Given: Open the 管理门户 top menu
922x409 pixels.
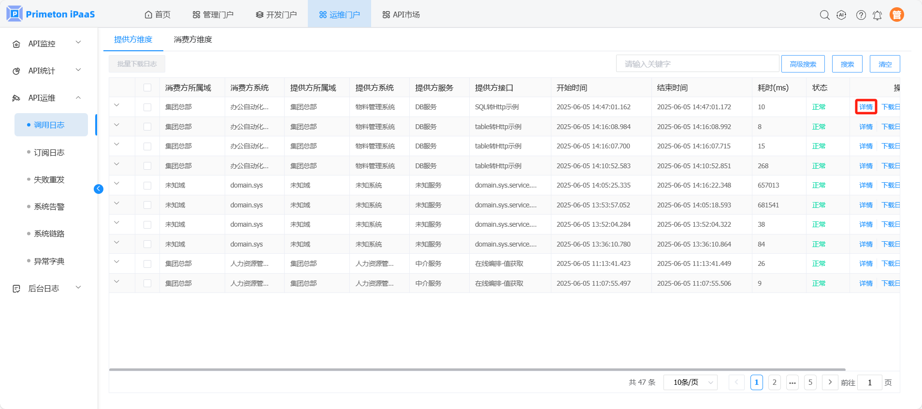Looking at the screenshot, I should 213,15.
